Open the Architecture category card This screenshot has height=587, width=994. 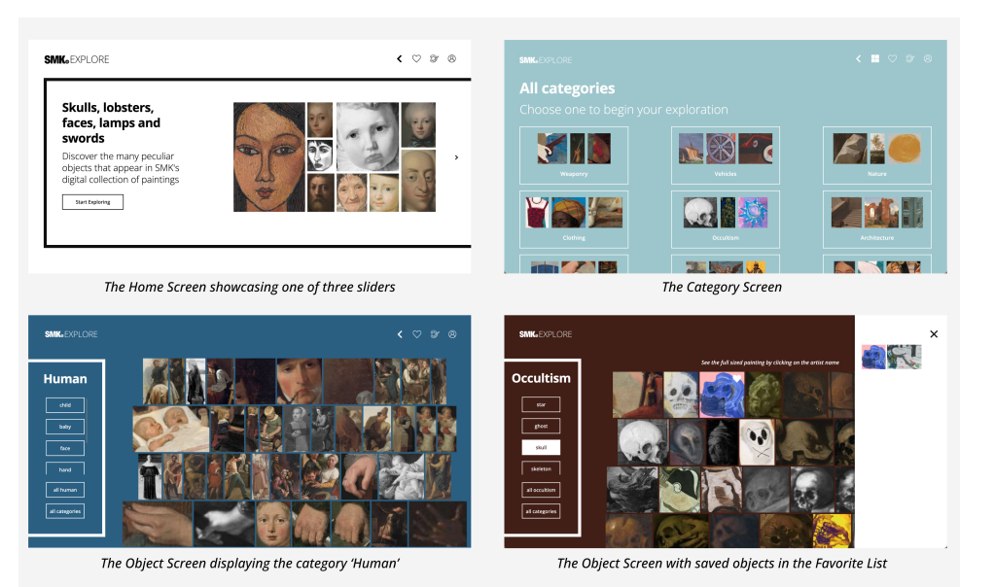coord(876,219)
